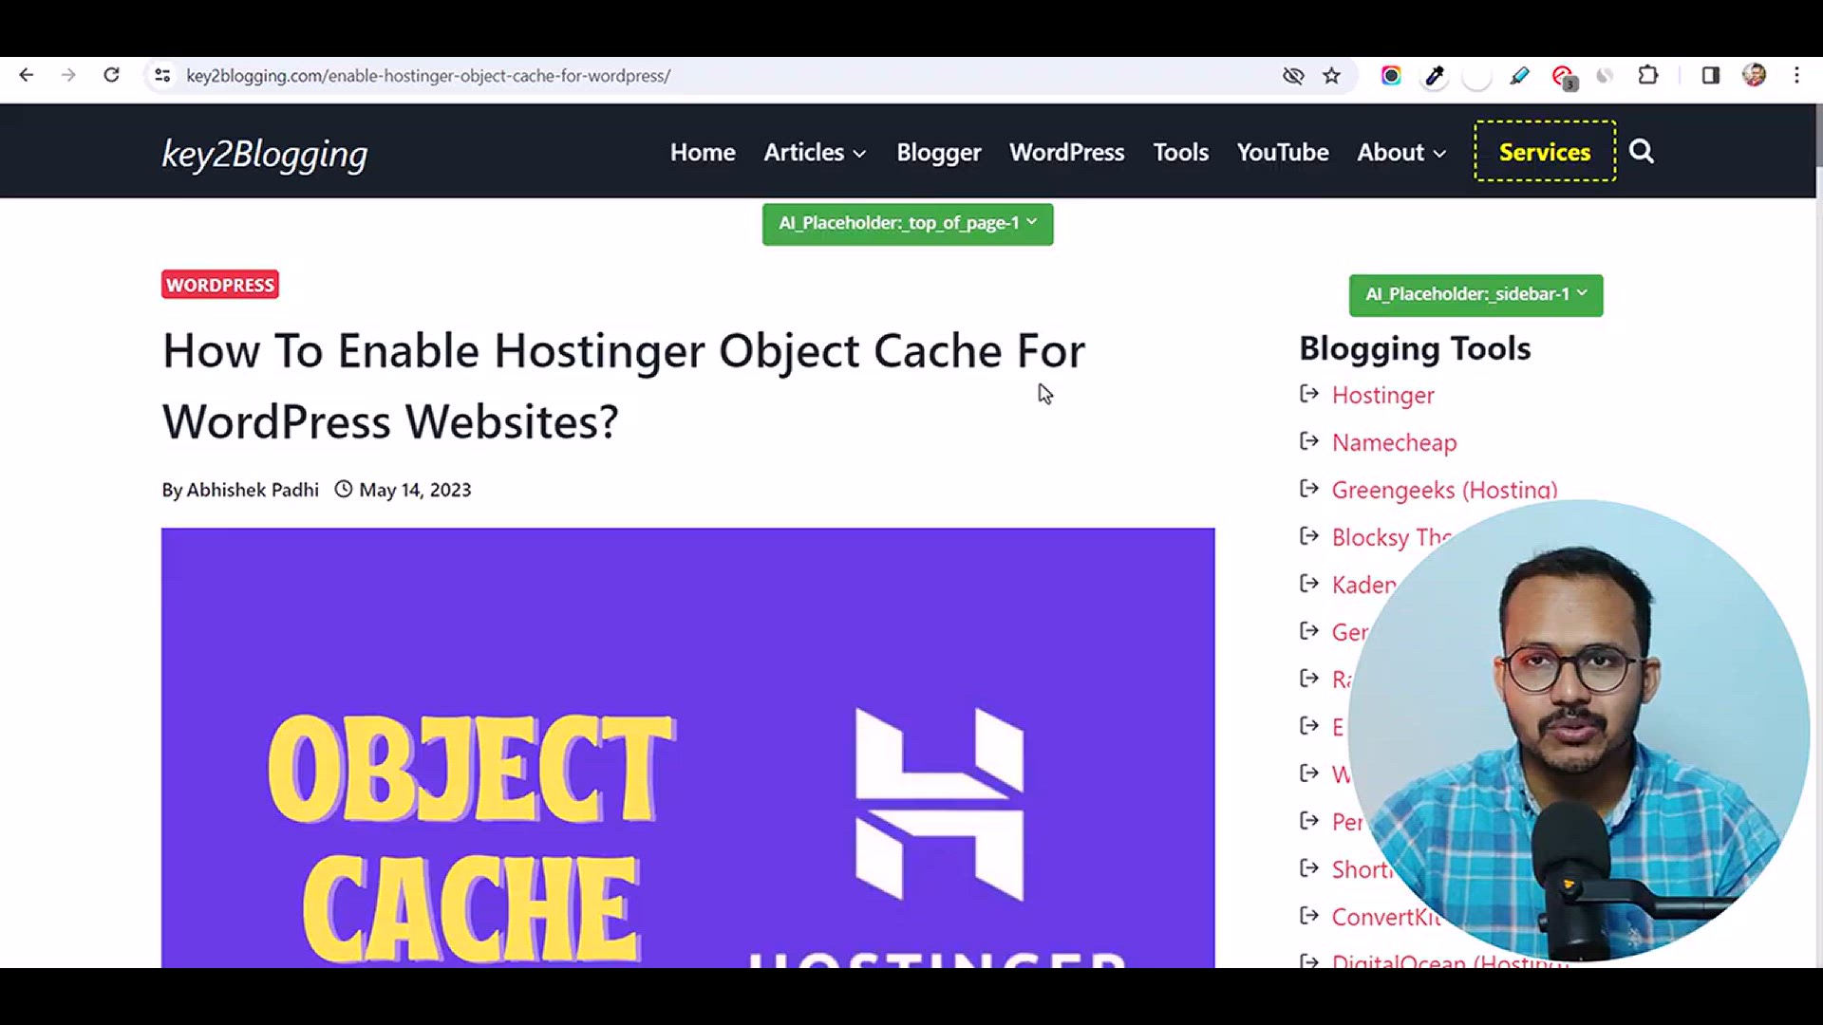Open the Extensions puzzle piece menu

[1648, 75]
